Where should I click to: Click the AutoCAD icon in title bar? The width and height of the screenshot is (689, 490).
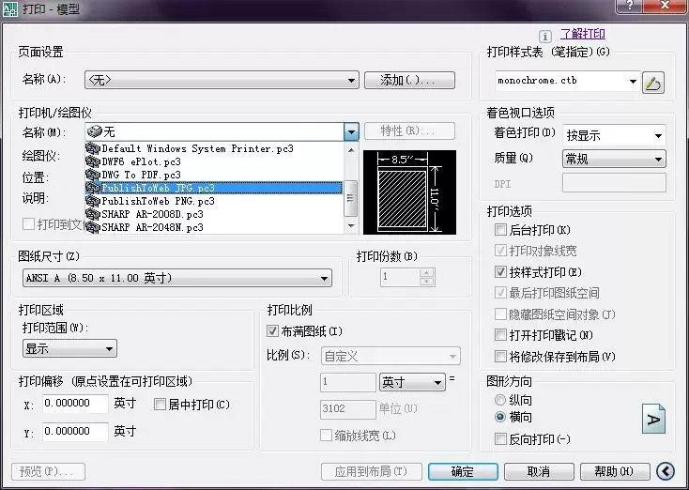pos(9,9)
